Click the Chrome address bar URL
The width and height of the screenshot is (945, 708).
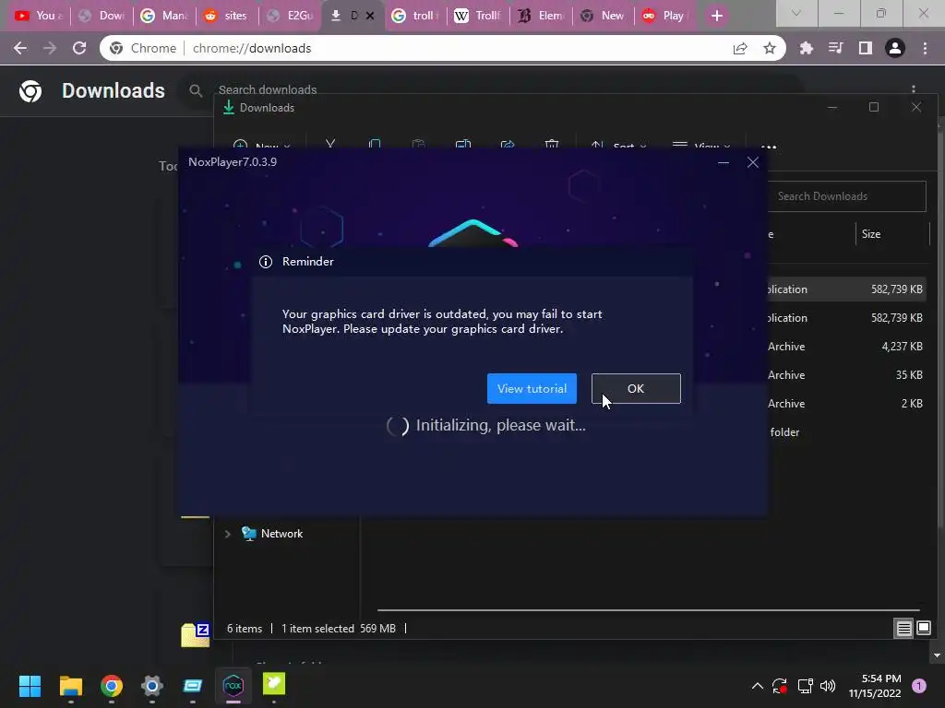pos(252,48)
